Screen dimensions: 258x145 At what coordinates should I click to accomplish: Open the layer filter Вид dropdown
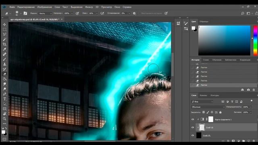click(x=202, y=102)
